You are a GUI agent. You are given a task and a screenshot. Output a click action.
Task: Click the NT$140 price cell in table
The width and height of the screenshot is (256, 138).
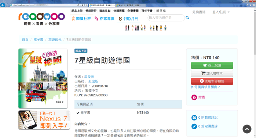coord(143,113)
